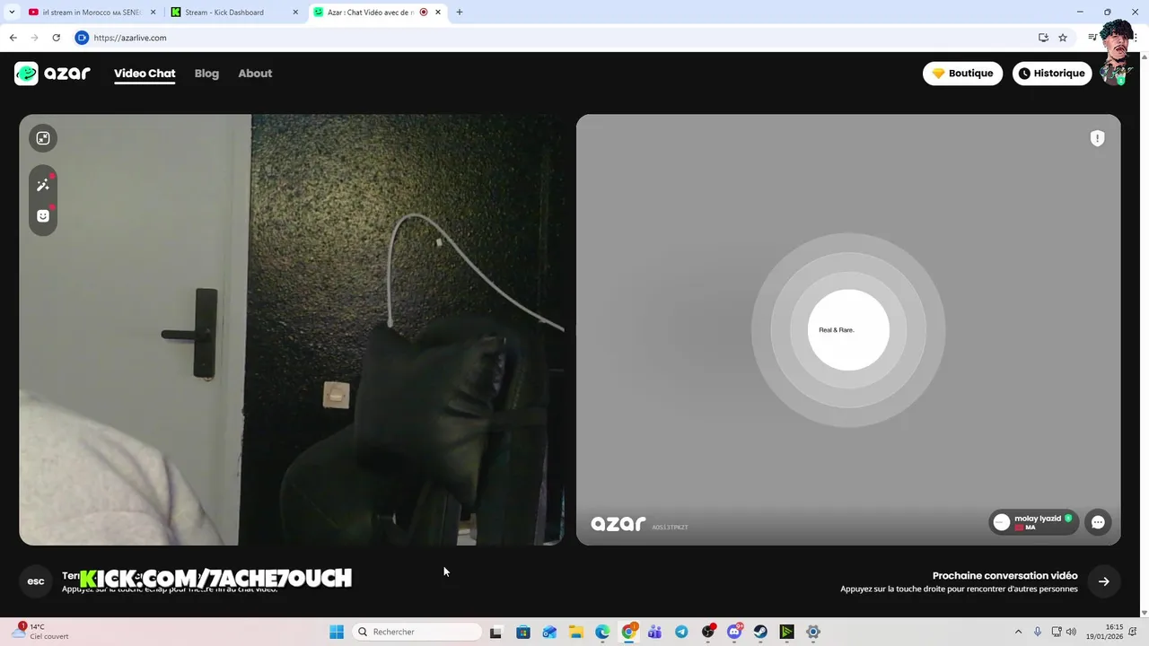This screenshot has width=1149, height=646.
Task: Click the microphone icon in system tray
Action: [x=1038, y=632]
